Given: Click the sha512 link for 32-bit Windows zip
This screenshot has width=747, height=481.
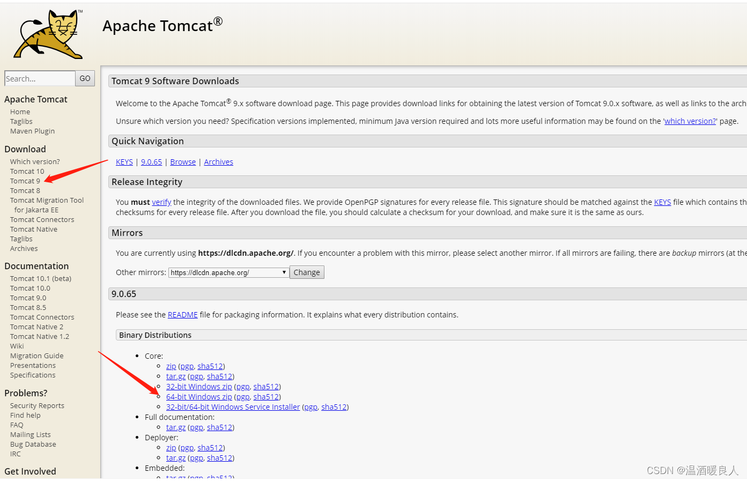Looking at the screenshot, I should 266,387.
